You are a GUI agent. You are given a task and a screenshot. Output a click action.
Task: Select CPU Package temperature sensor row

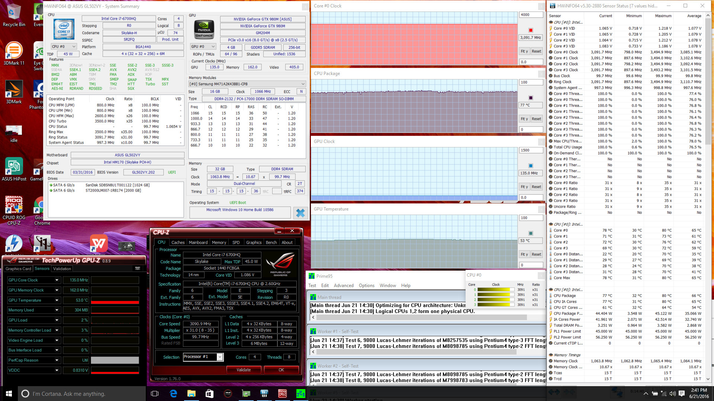tap(626, 296)
